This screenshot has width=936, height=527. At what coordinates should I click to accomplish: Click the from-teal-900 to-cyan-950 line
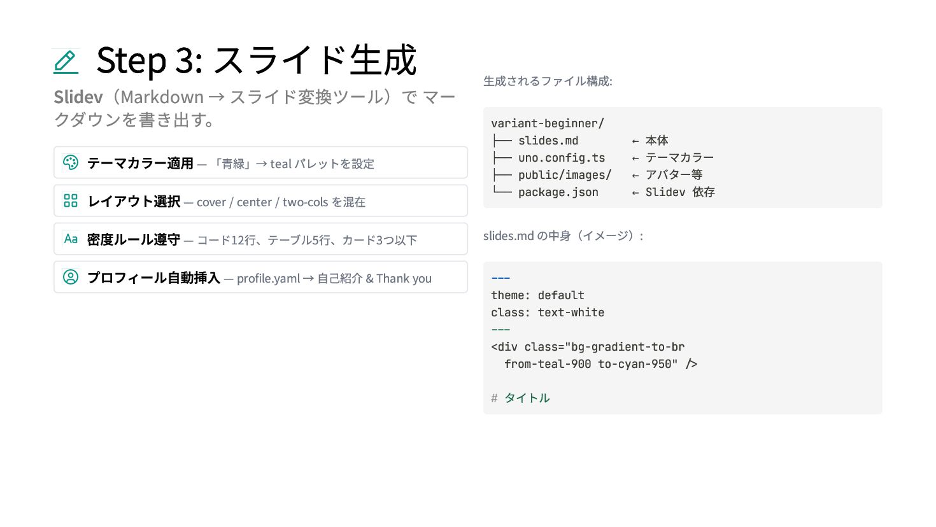coord(600,364)
